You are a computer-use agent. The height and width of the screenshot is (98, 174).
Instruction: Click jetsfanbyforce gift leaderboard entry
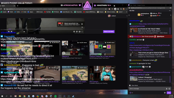pos(143,14)
